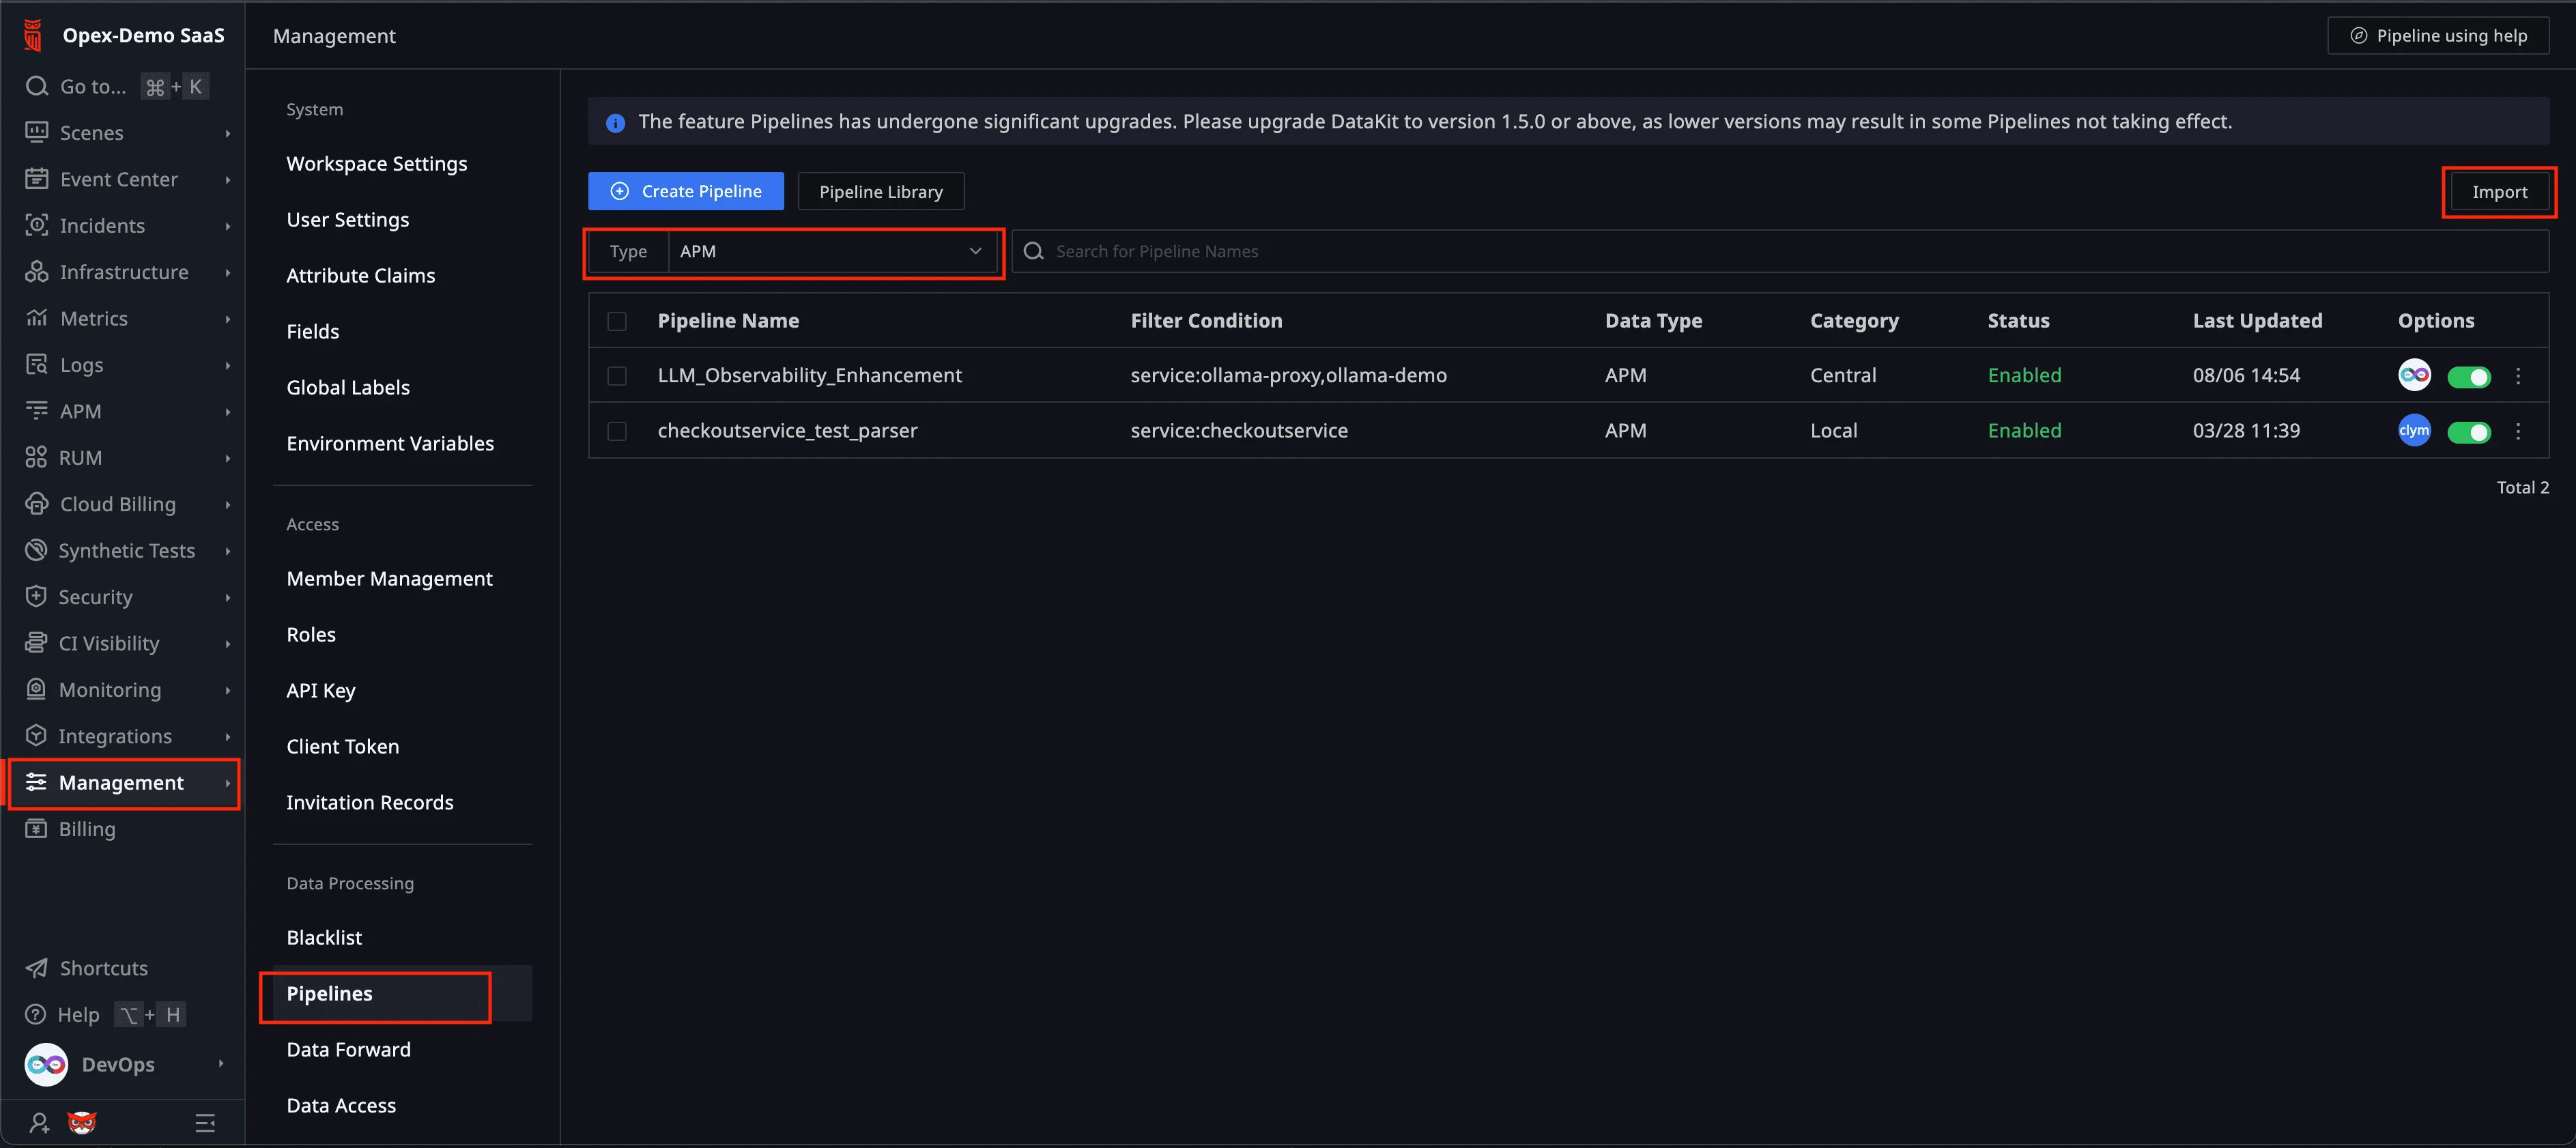Click the Event Center calendar icon

point(36,179)
